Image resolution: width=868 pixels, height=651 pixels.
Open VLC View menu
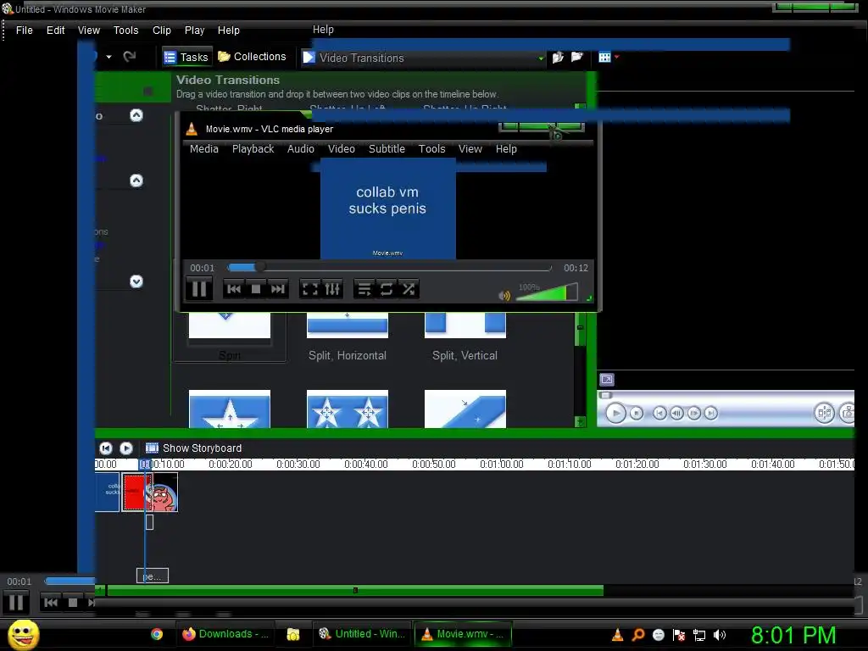tap(470, 149)
